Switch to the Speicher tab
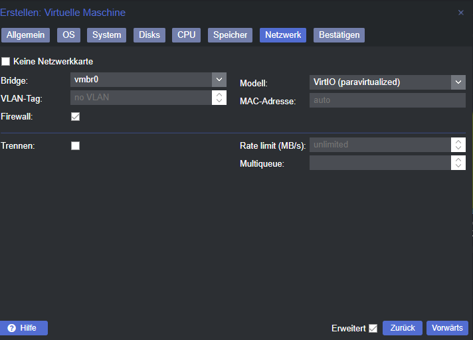Viewport: 473px width, 340px height. pos(230,35)
